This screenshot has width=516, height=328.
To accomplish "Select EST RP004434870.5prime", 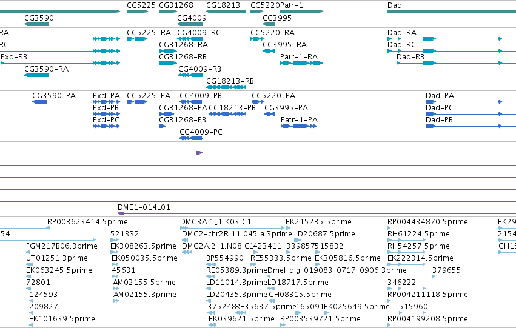I will [x=427, y=222].
